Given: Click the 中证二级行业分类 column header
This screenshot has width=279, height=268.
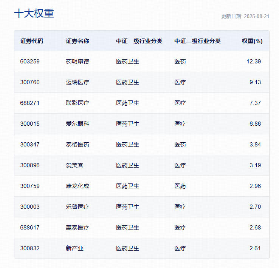Looking at the screenshot, I should coord(197,41).
